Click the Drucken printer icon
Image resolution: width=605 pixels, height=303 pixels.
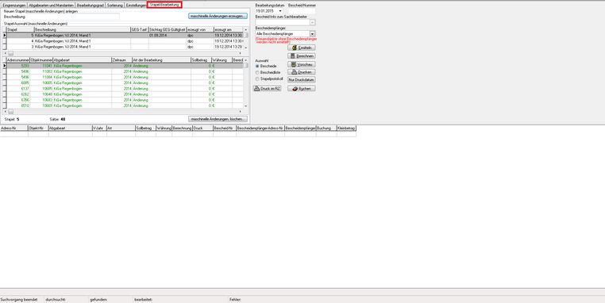click(294, 72)
